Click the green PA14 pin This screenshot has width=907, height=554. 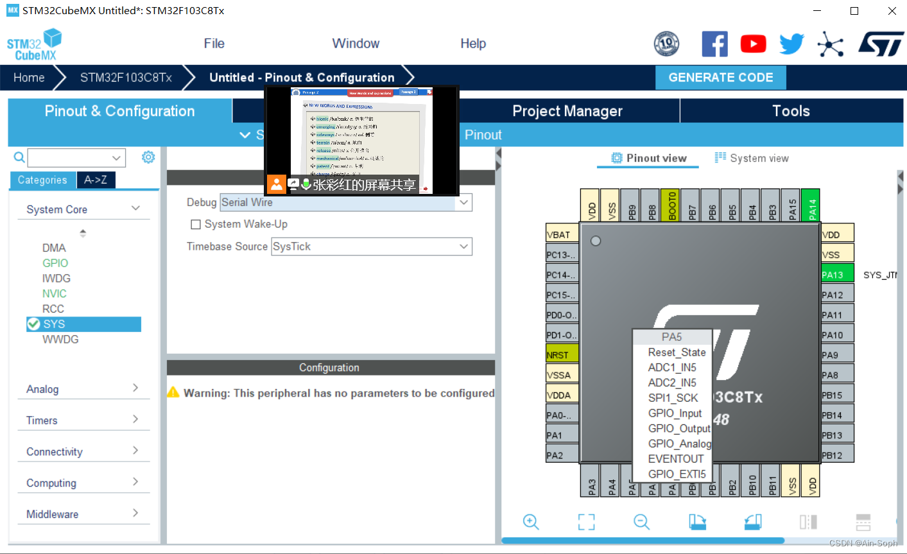pyautogui.click(x=811, y=205)
